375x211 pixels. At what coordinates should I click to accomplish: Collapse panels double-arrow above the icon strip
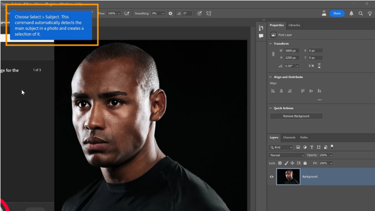[264, 20]
